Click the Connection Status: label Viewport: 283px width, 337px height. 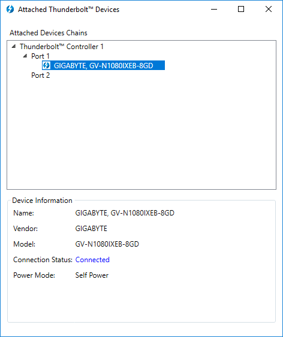tap(43, 260)
